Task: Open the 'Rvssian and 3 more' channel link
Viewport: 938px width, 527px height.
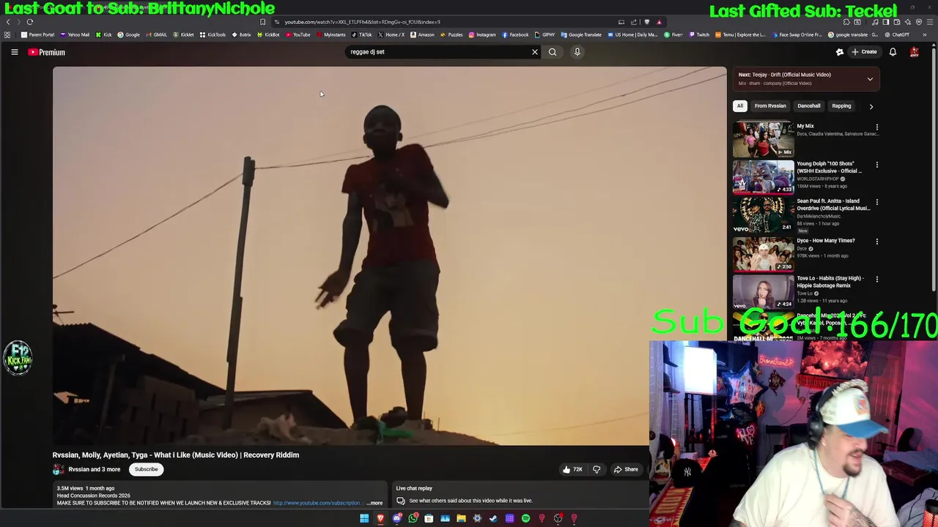Action: [x=94, y=469]
